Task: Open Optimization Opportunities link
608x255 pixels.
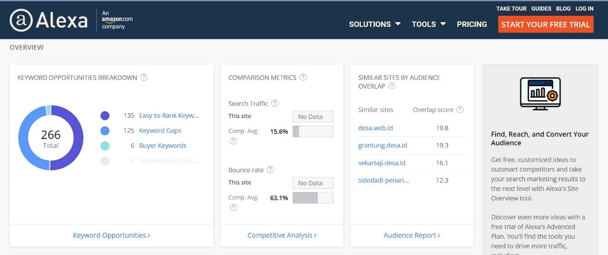Action: tap(169, 161)
